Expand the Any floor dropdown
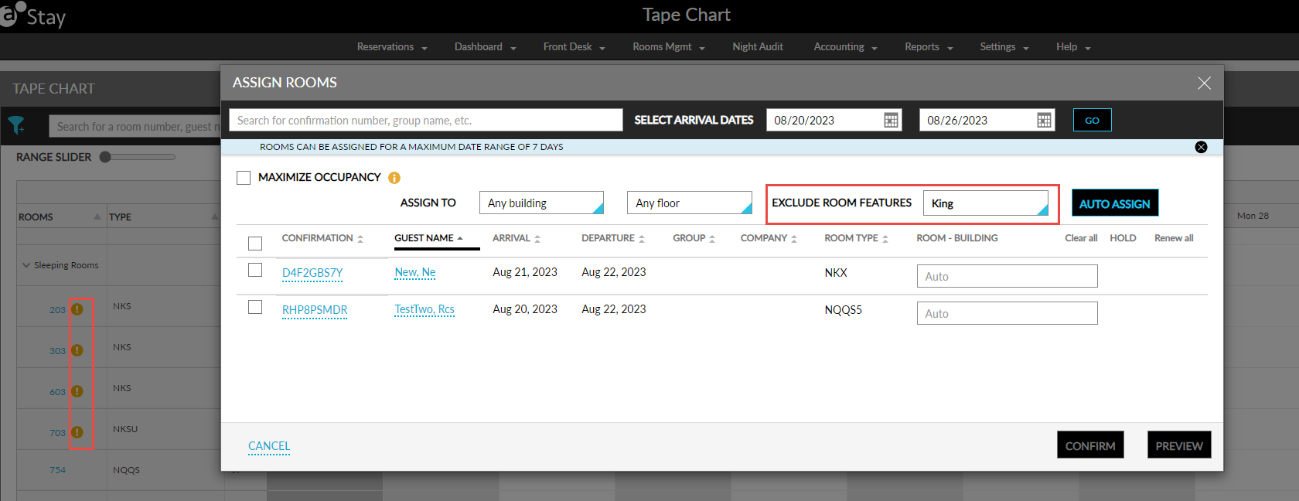 click(689, 203)
